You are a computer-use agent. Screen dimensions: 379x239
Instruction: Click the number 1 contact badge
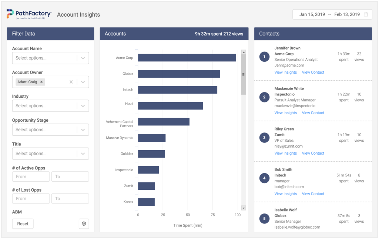pyautogui.click(x=264, y=57)
